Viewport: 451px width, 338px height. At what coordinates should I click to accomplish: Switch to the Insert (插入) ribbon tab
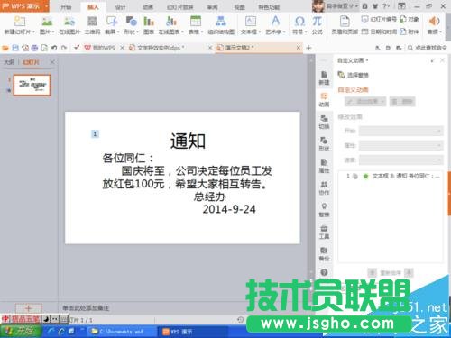pyautogui.click(x=93, y=7)
